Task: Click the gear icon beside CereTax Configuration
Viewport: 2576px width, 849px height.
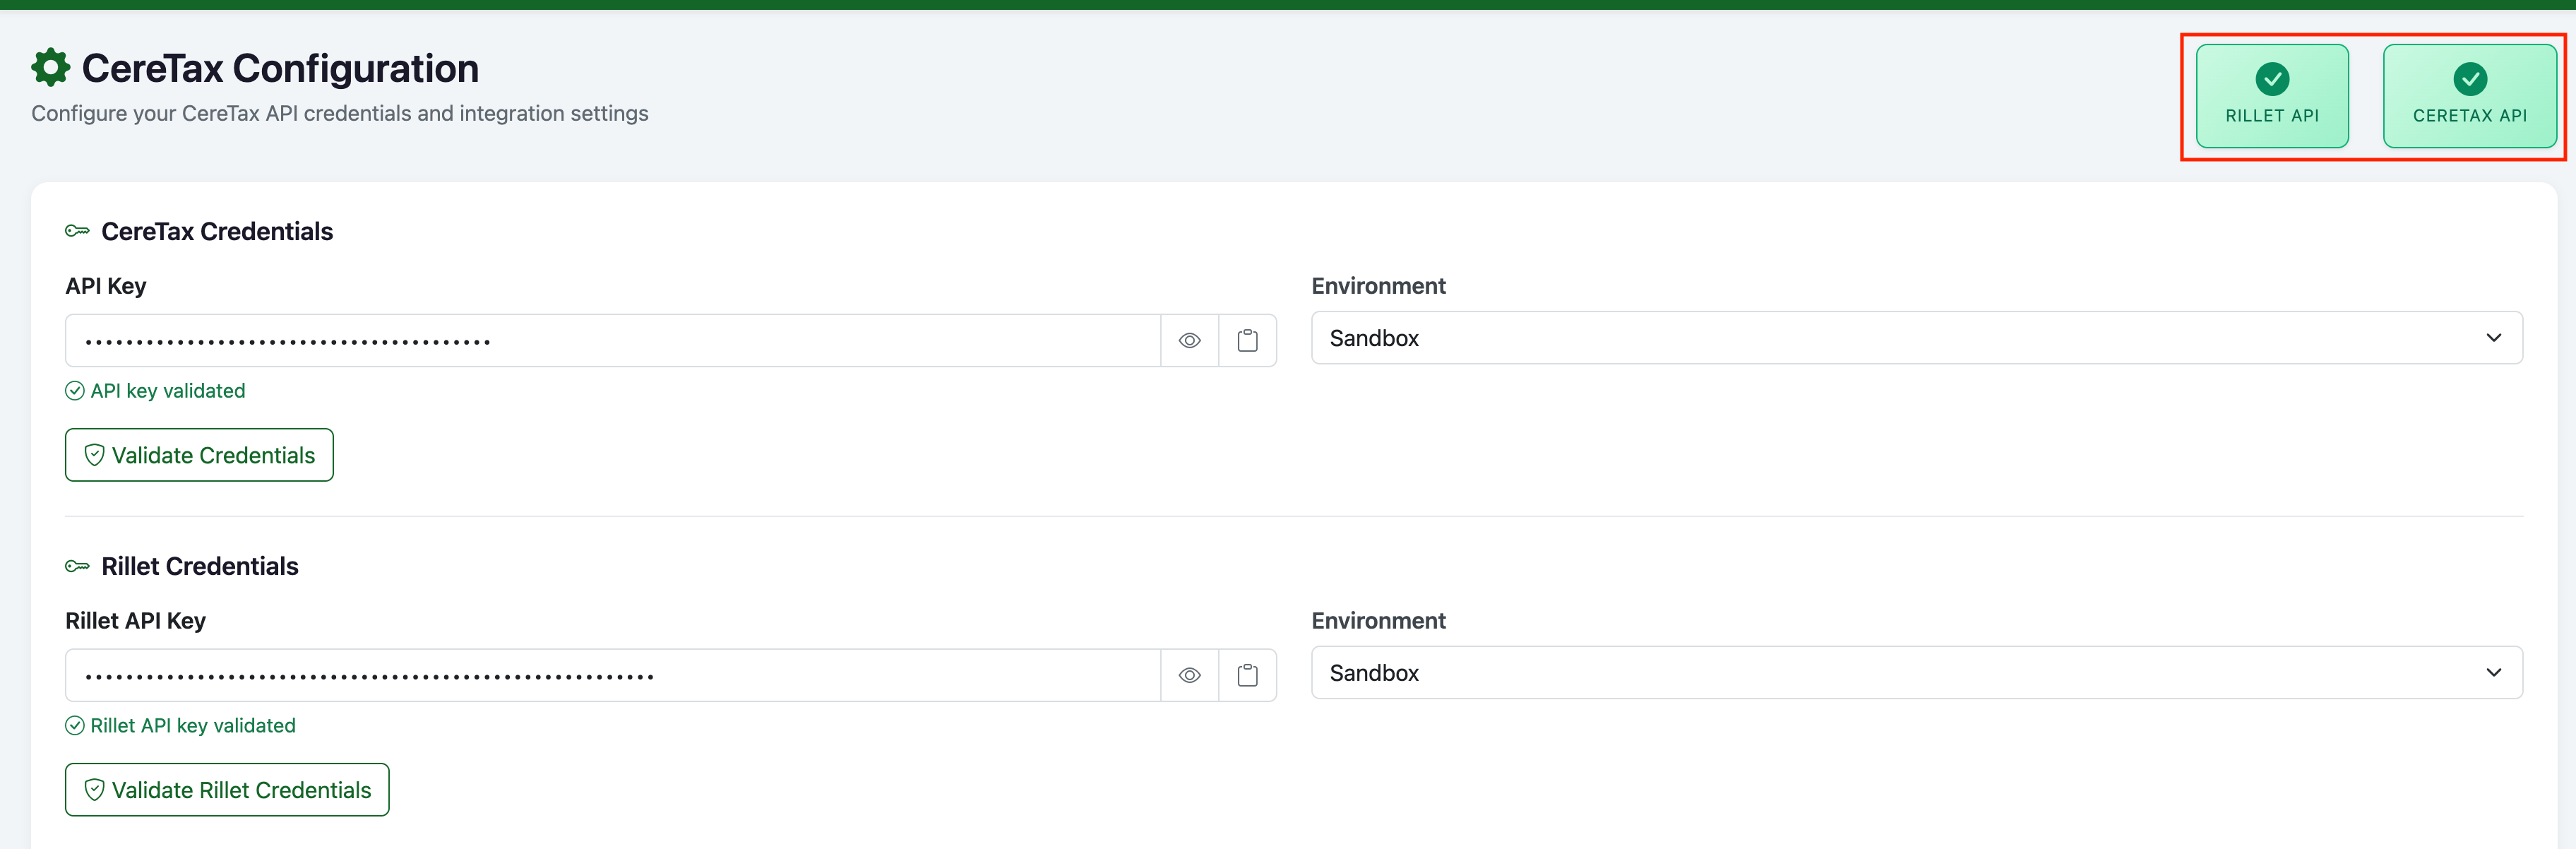Action: (x=50, y=68)
